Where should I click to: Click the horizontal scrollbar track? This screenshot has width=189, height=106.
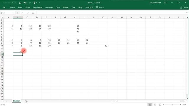[x=149, y=101]
